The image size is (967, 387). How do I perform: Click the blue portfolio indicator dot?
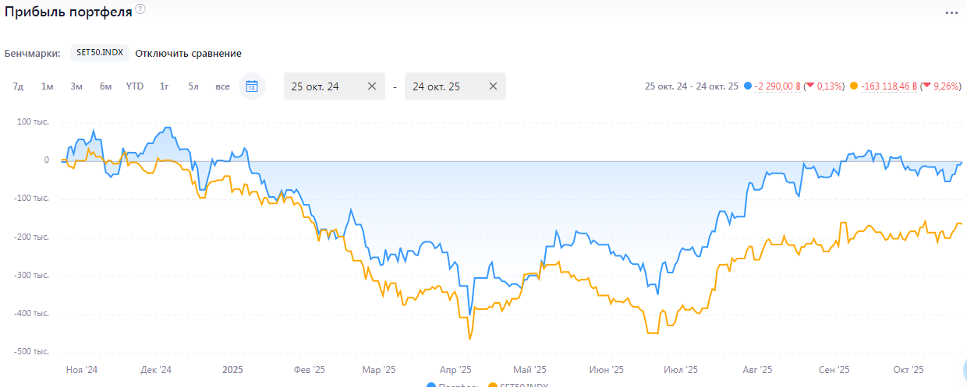pyautogui.click(x=749, y=86)
